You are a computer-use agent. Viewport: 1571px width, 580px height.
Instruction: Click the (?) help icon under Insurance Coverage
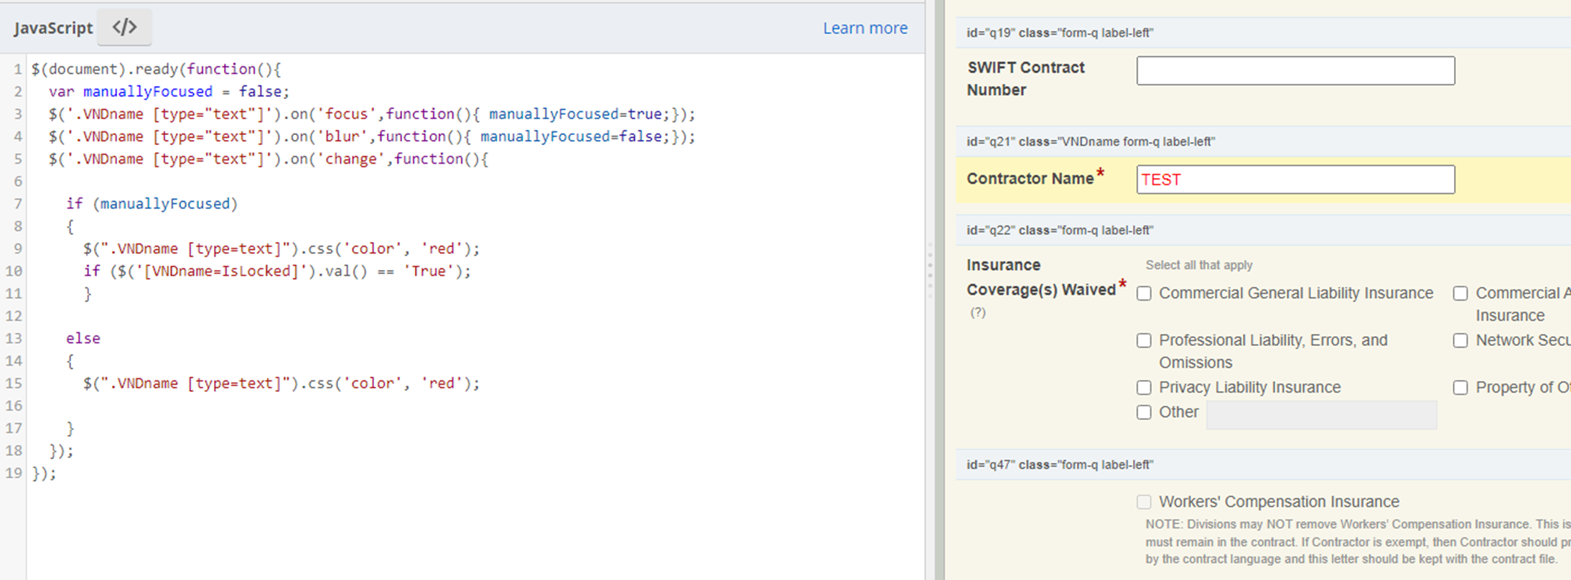[x=978, y=312]
